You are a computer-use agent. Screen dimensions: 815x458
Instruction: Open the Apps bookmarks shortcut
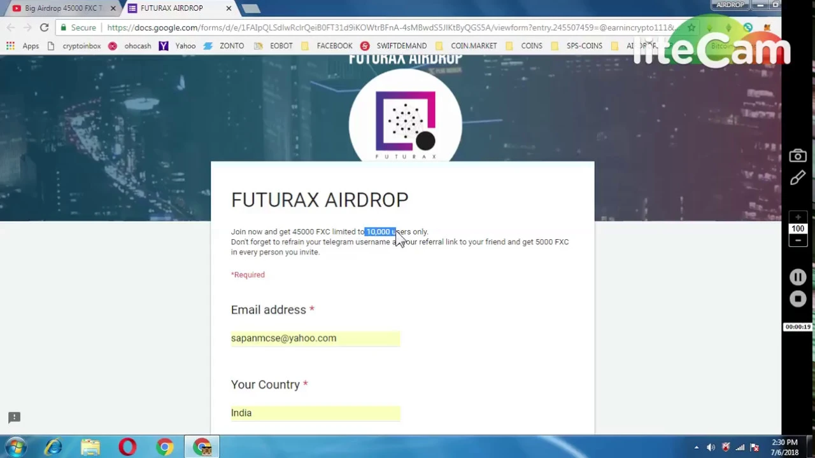coord(23,46)
